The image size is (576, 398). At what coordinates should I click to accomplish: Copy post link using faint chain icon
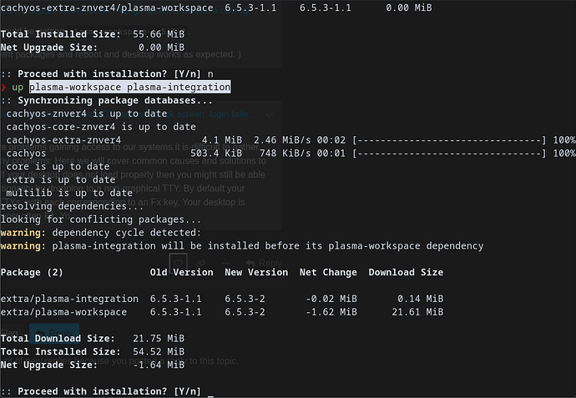click(x=201, y=264)
